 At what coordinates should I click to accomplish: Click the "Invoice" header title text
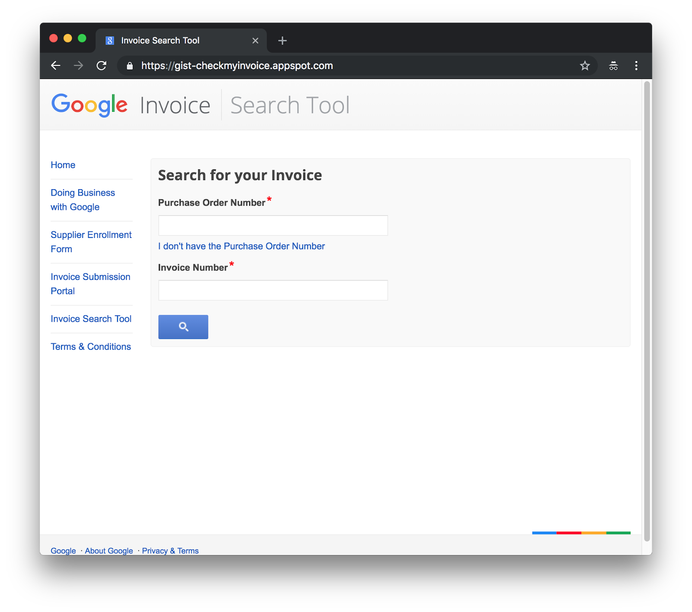pos(175,105)
